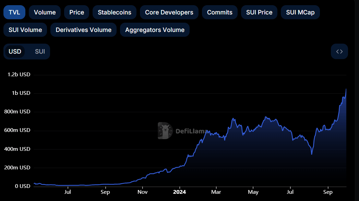The height and width of the screenshot is (201, 359).
Task: Open the Core Developers view
Action: click(169, 12)
